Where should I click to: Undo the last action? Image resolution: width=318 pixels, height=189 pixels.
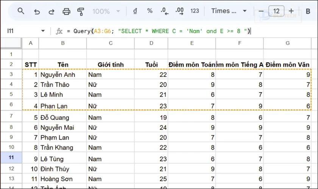coord(37,12)
